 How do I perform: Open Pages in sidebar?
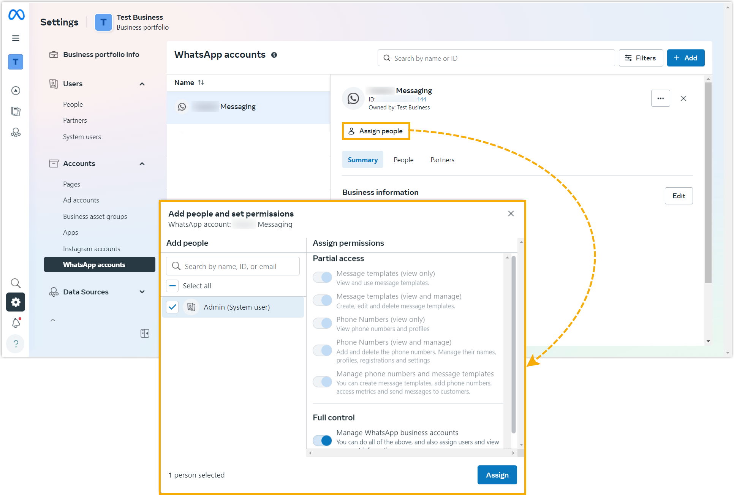tap(71, 184)
